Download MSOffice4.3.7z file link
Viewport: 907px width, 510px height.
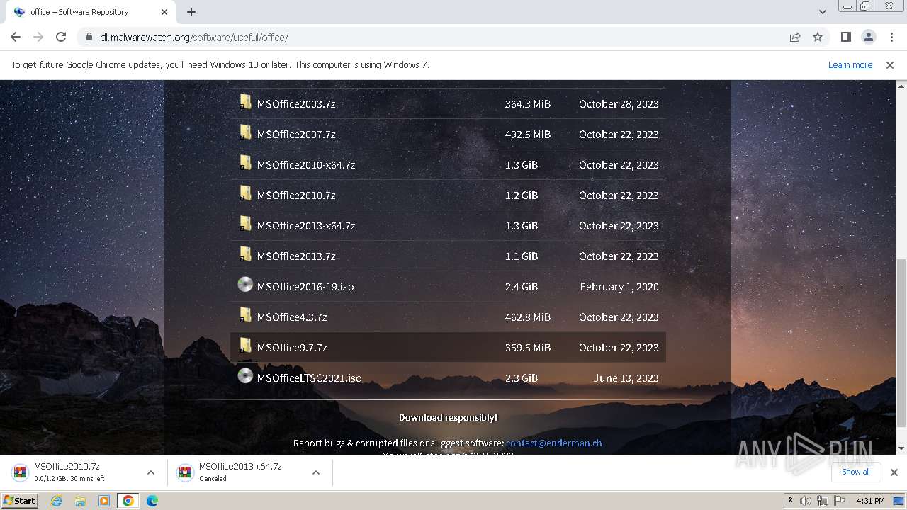[x=292, y=317]
